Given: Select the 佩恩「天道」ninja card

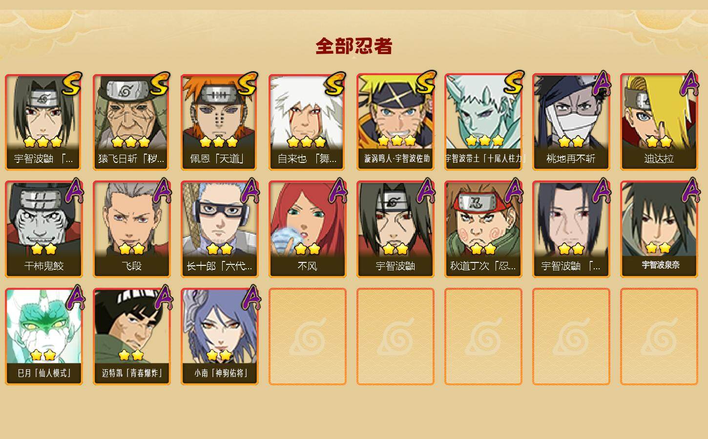Looking at the screenshot, I should coord(219,122).
